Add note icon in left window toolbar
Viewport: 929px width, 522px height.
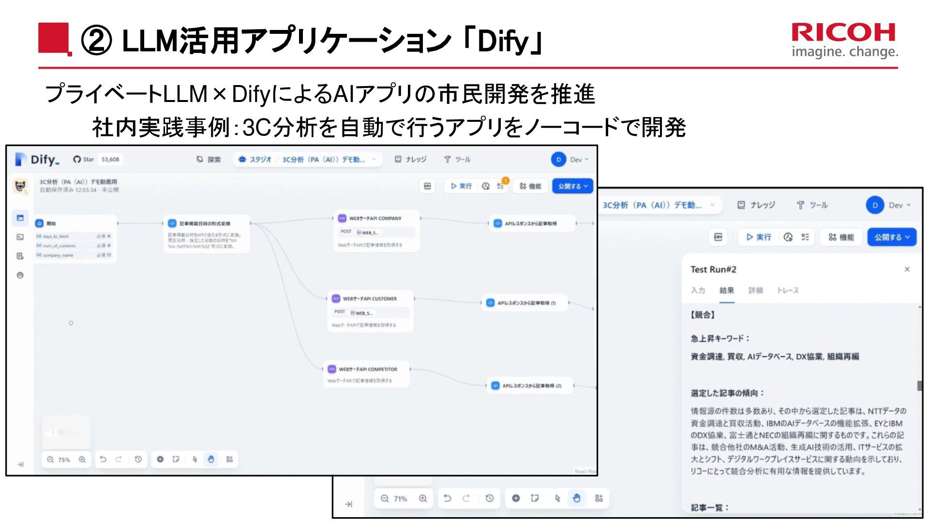(176, 459)
